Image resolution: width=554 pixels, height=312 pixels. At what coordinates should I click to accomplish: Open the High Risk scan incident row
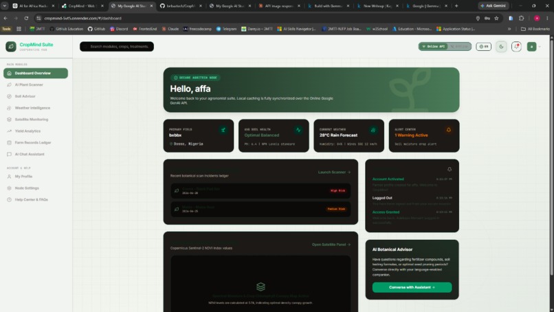pos(261,191)
